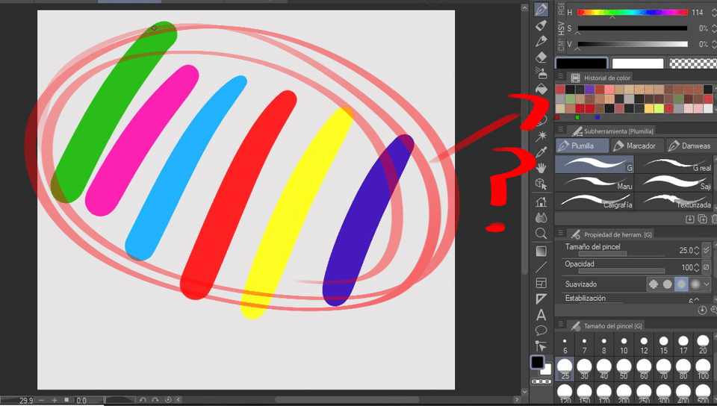The height and width of the screenshot is (406, 717).
Task: Click the Tamaño del pincel [G] tab
Action: click(x=606, y=325)
